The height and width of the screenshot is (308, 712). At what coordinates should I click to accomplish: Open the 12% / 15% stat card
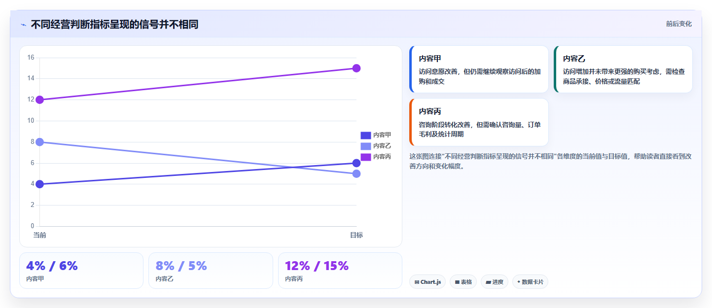point(340,271)
